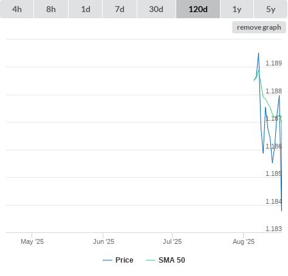Click the green SMA 50 legend marker
Viewport: 288px width, 276px height.
151,260
